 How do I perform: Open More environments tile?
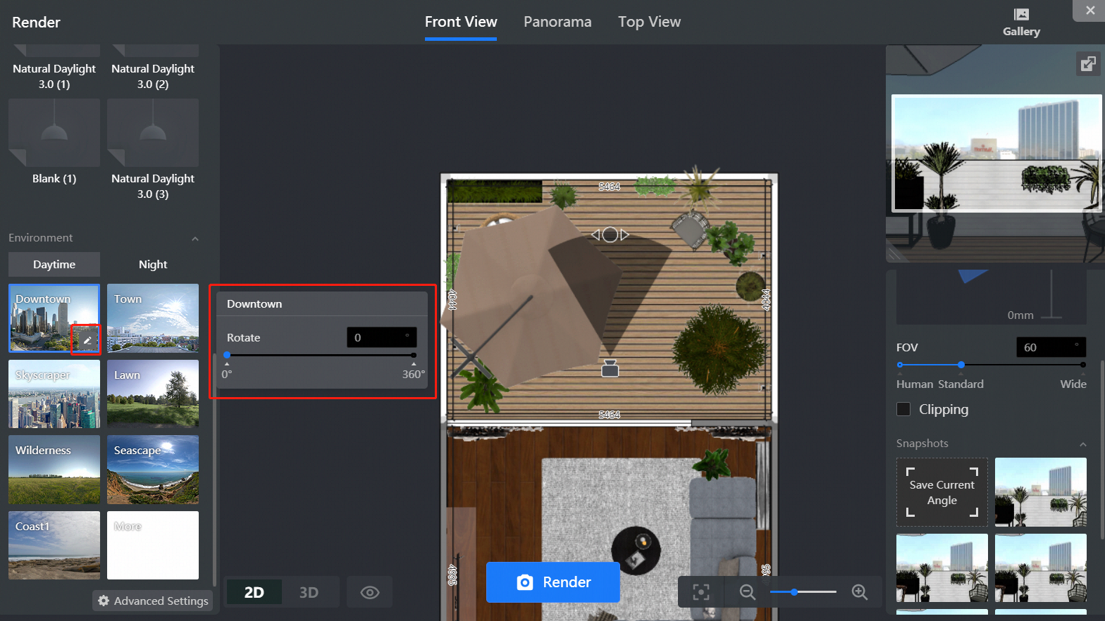coord(153,545)
